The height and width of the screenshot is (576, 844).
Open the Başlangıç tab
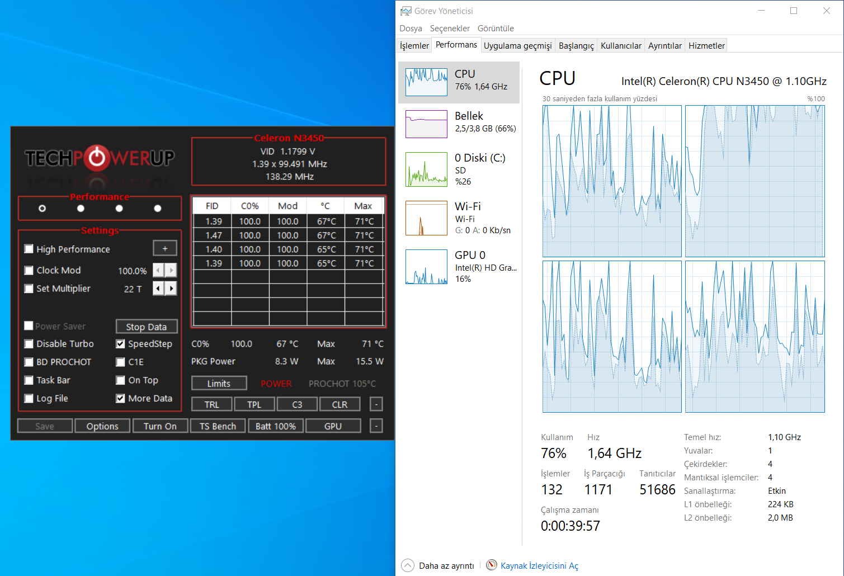click(x=577, y=46)
